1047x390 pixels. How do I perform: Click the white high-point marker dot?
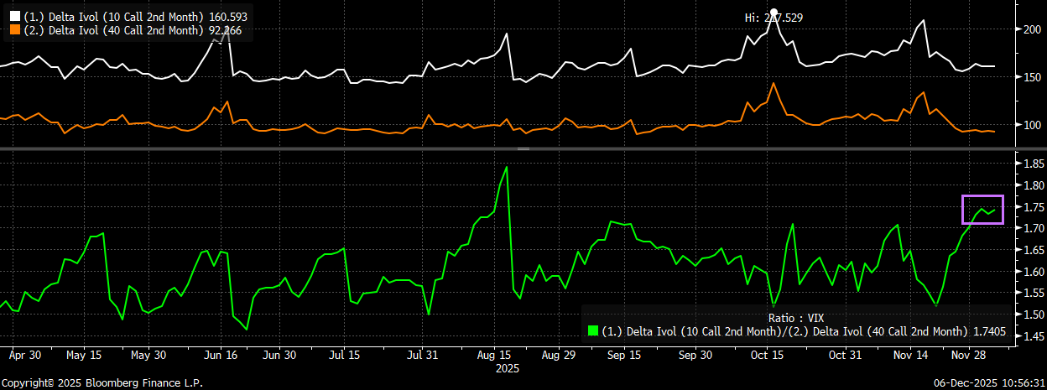click(774, 12)
